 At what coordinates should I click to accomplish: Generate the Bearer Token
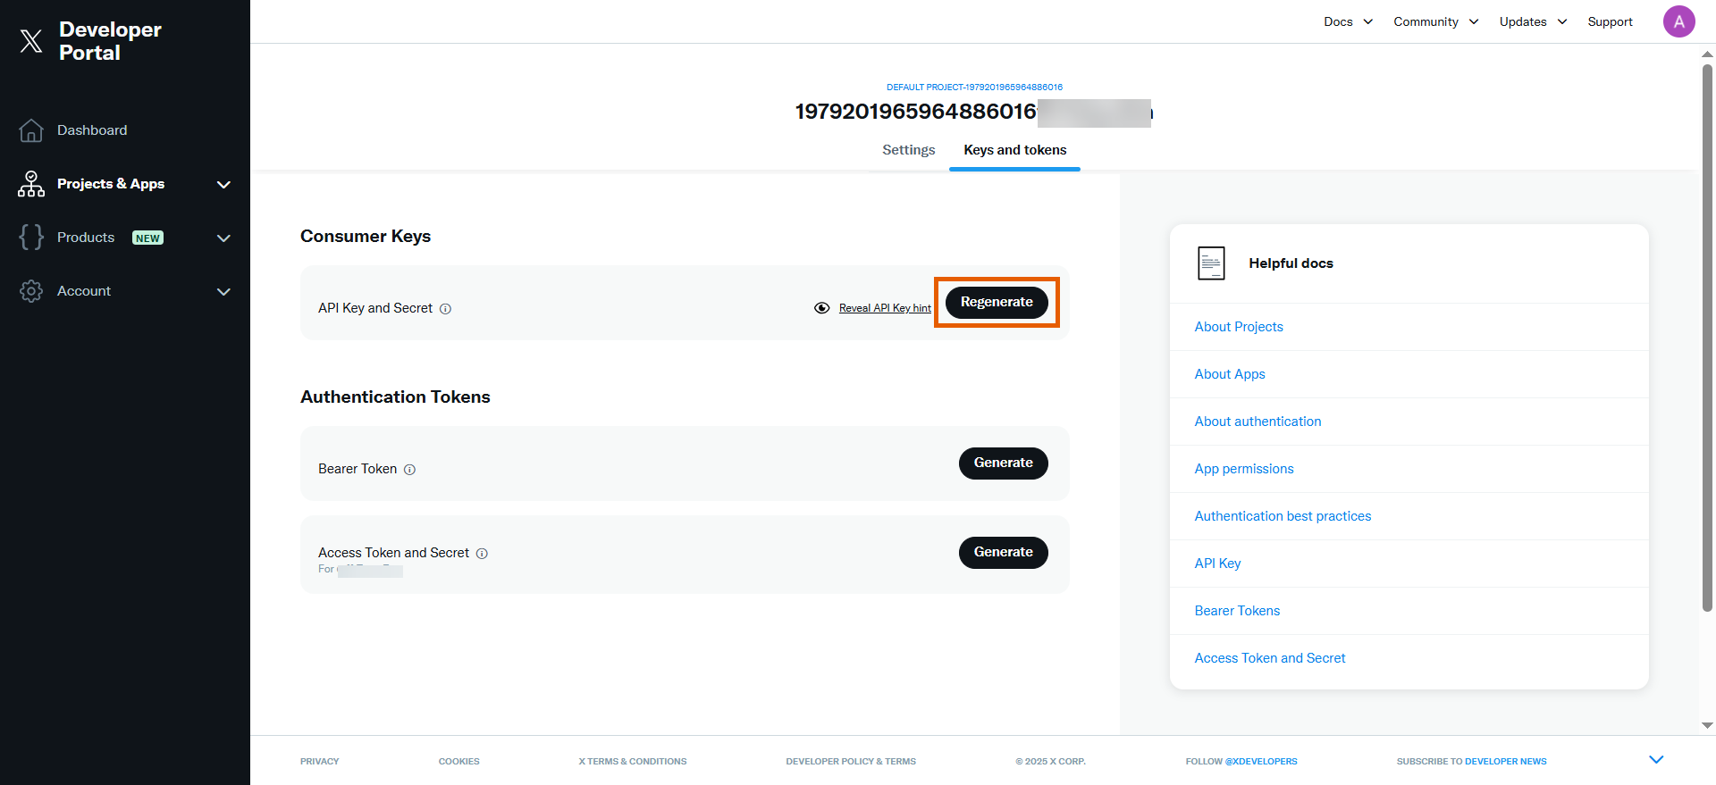(x=1003, y=463)
